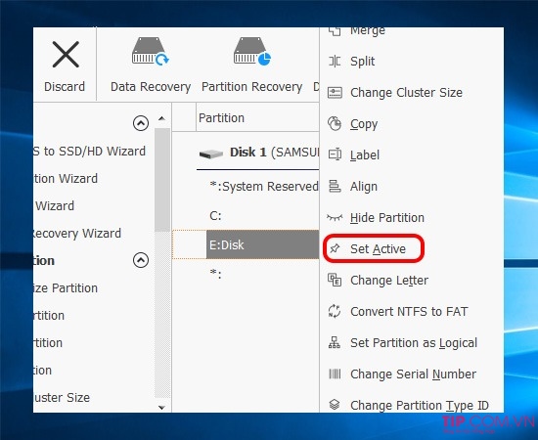
Task: Choose Change Letter from the menu
Action: click(389, 281)
